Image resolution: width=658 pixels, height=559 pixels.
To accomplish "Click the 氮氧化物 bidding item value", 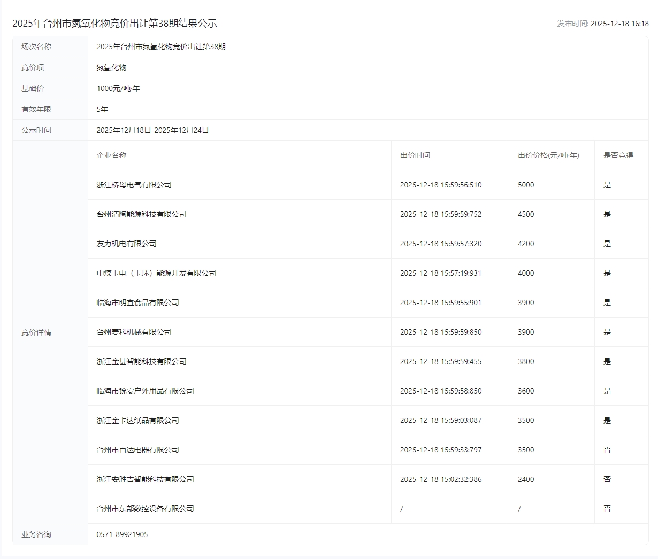I will (x=111, y=67).
